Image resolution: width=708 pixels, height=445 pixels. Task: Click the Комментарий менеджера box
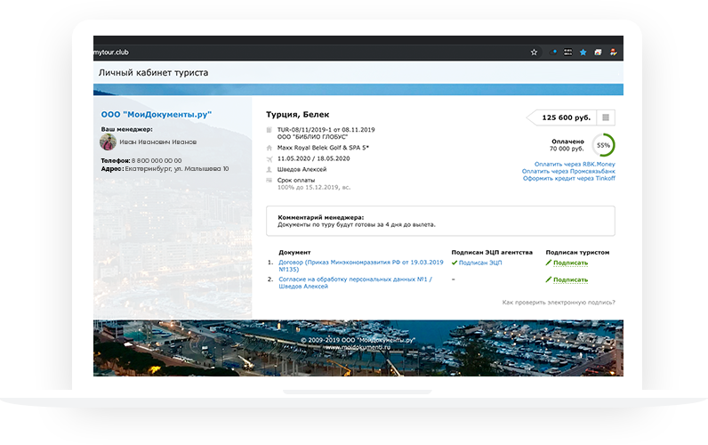(x=440, y=221)
